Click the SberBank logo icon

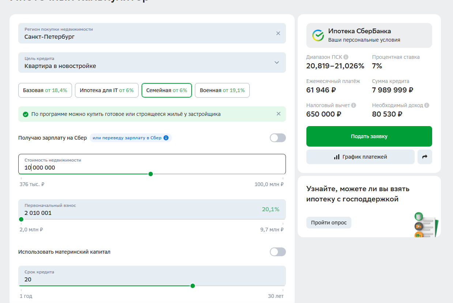click(x=318, y=35)
